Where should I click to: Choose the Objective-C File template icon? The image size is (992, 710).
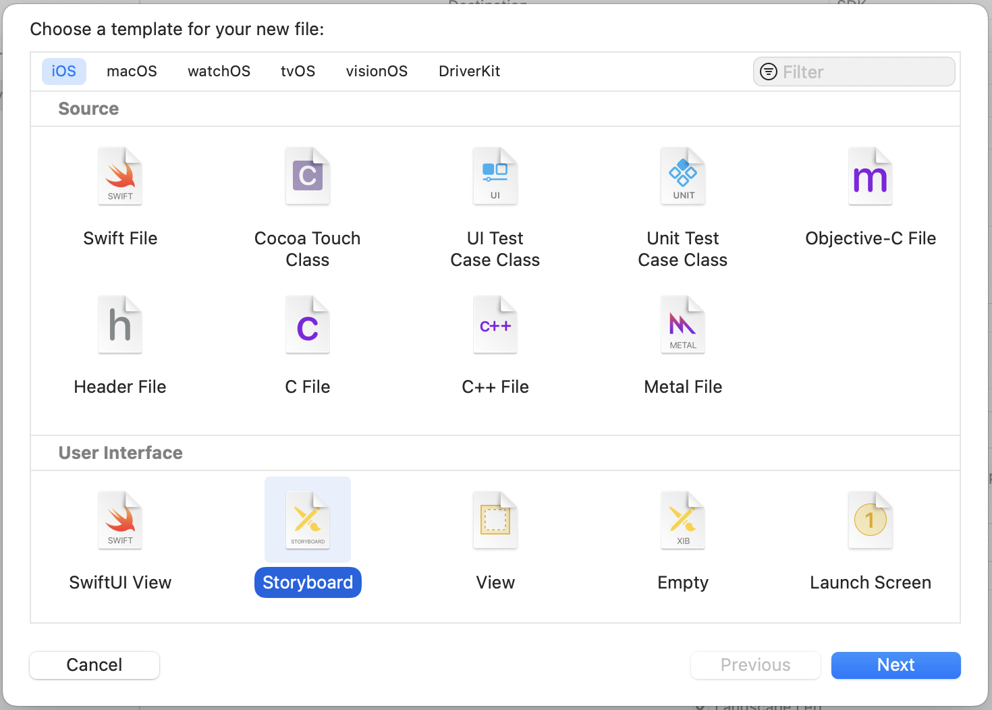[870, 177]
